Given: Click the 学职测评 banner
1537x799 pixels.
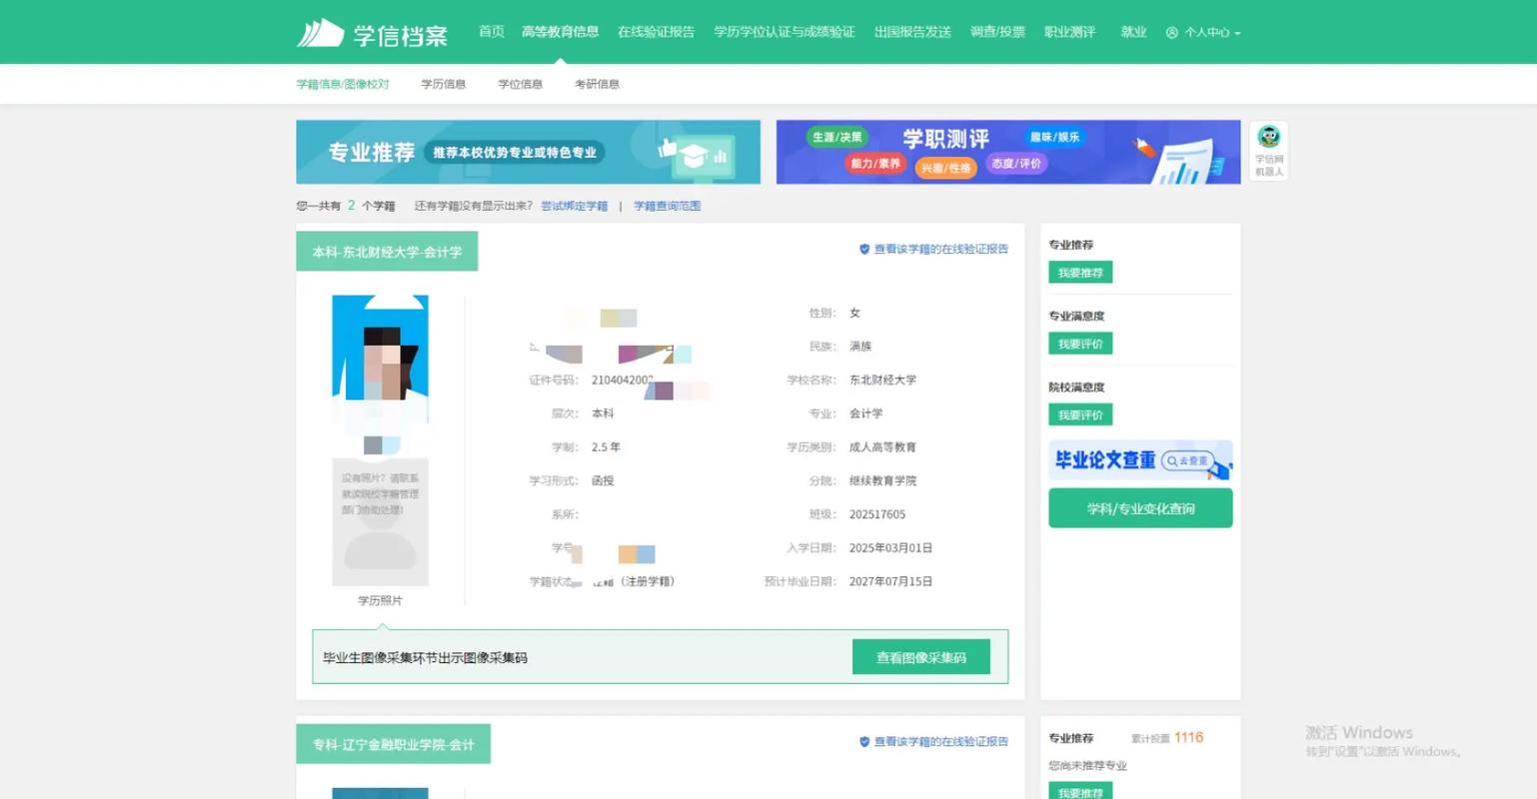Looking at the screenshot, I should pos(1008,152).
